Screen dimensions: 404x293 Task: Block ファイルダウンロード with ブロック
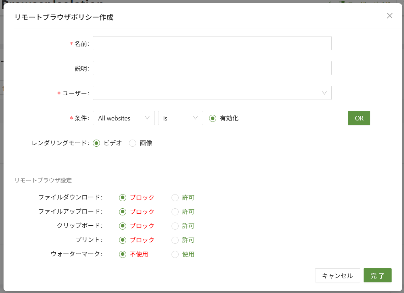click(x=123, y=198)
